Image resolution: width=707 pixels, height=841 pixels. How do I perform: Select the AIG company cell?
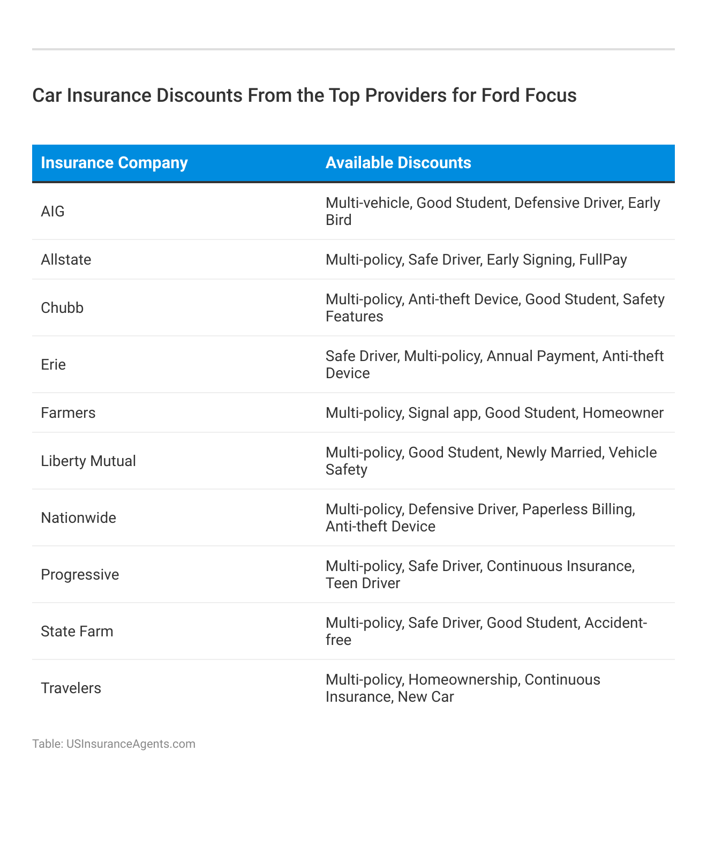[x=52, y=212]
